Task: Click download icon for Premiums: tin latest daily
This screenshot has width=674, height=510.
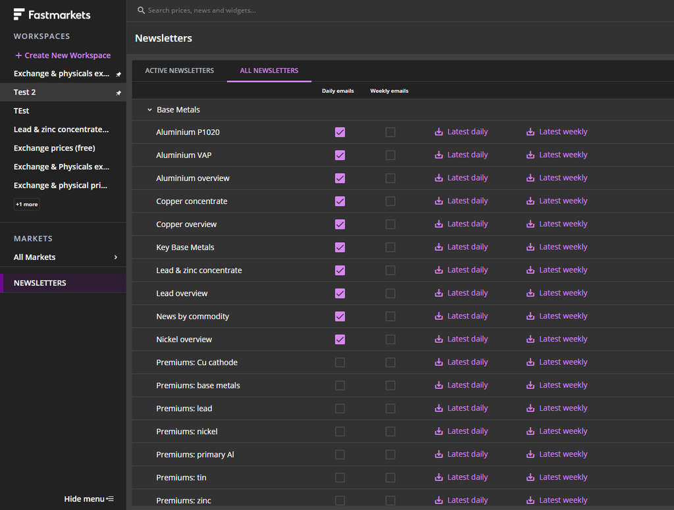Action: pyautogui.click(x=439, y=478)
